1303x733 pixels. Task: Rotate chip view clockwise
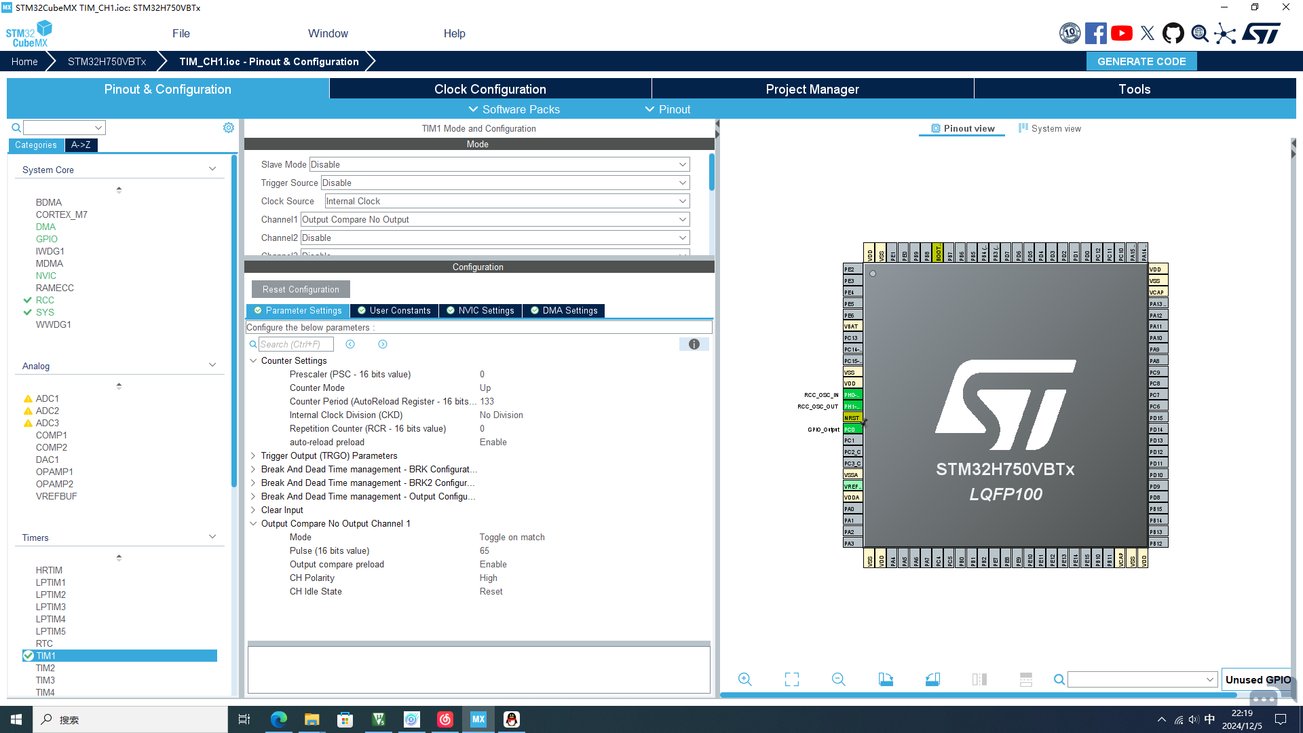coord(886,679)
